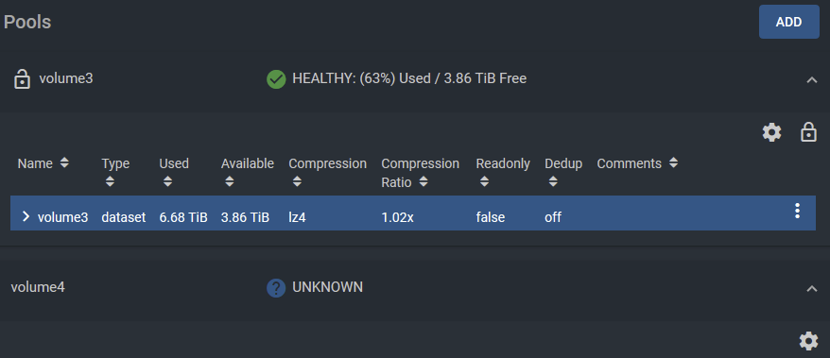Open the volume3 dataset three-dot menu

point(797,211)
